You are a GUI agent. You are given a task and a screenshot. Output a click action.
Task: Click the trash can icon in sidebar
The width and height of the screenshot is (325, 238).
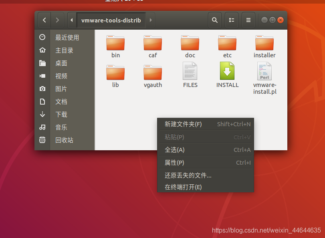coord(42,140)
